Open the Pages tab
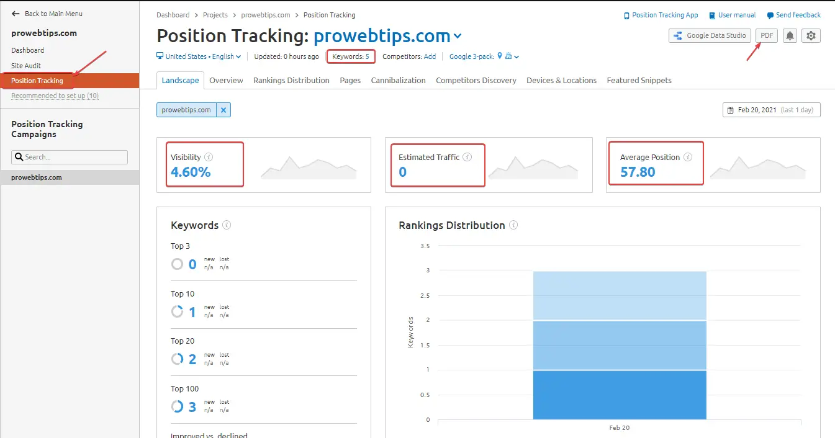Image resolution: width=835 pixels, height=438 pixels. pos(350,80)
